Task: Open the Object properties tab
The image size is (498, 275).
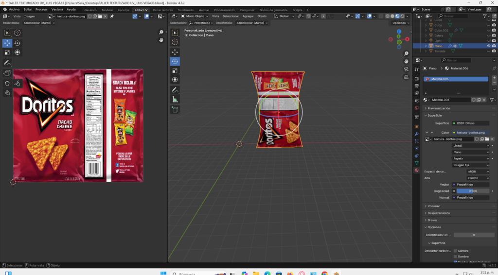Action: pos(417,126)
